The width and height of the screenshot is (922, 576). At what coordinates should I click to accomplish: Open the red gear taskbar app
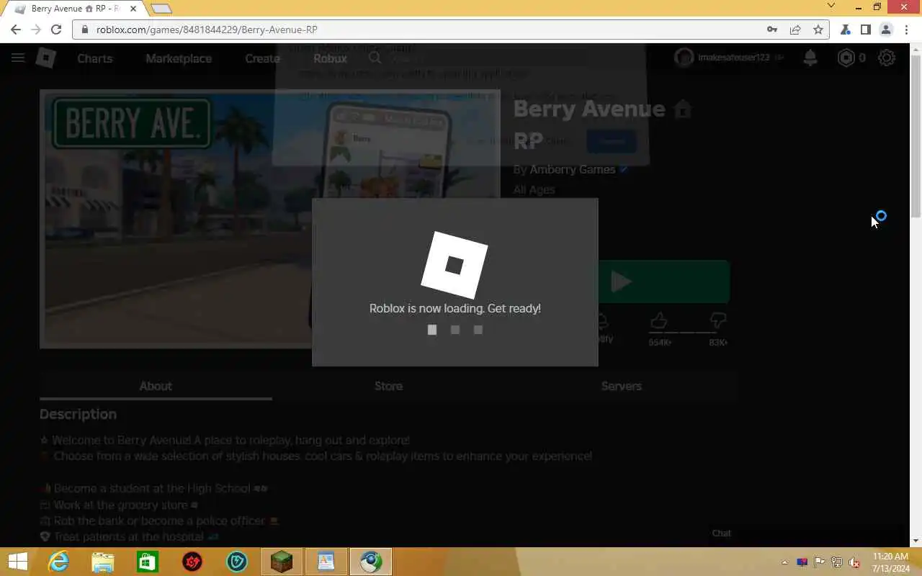(x=192, y=562)
